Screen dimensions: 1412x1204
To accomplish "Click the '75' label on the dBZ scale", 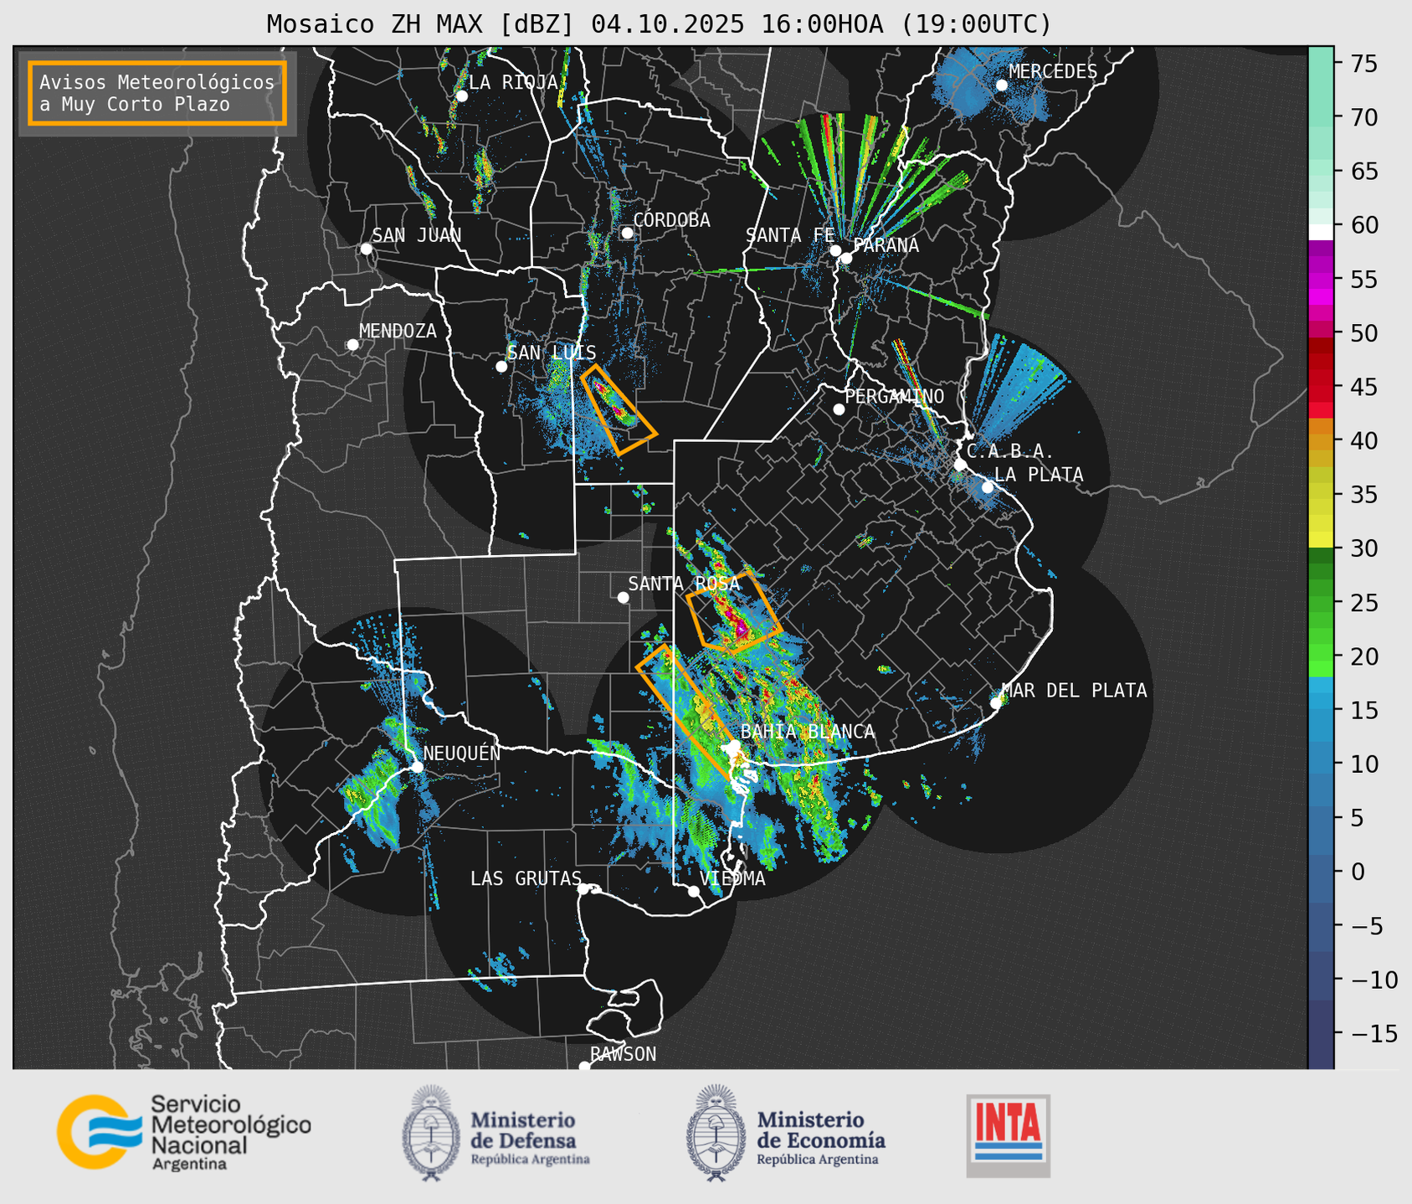I will pyautogui.click(x=1363, y=64).
